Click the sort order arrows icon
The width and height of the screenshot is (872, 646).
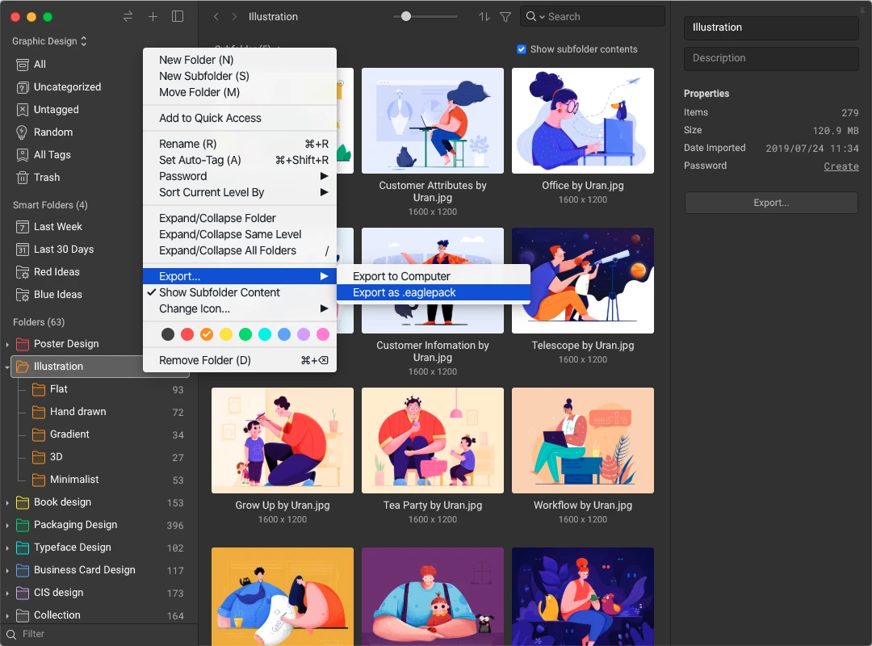484,17
